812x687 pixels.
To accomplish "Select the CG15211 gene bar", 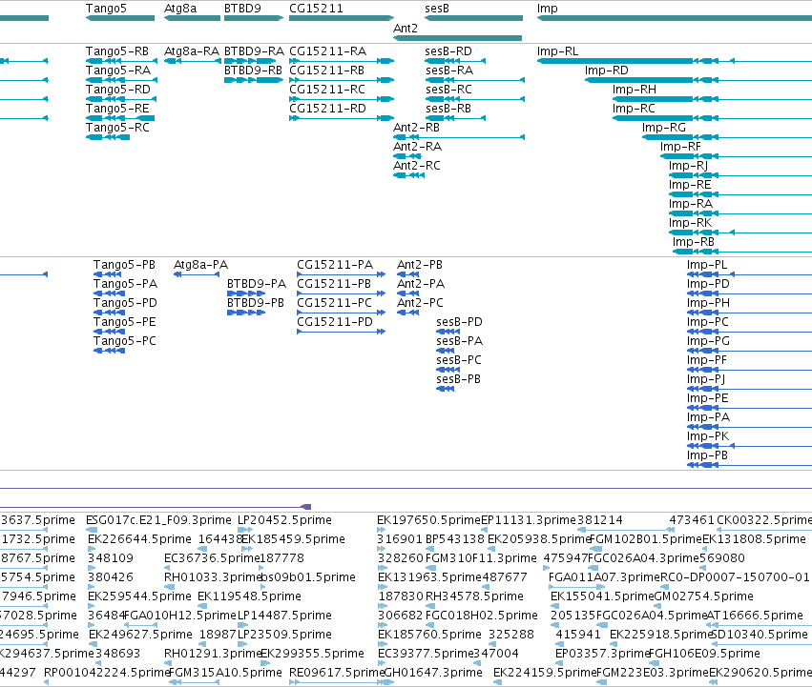I will (x=342, y=18).
